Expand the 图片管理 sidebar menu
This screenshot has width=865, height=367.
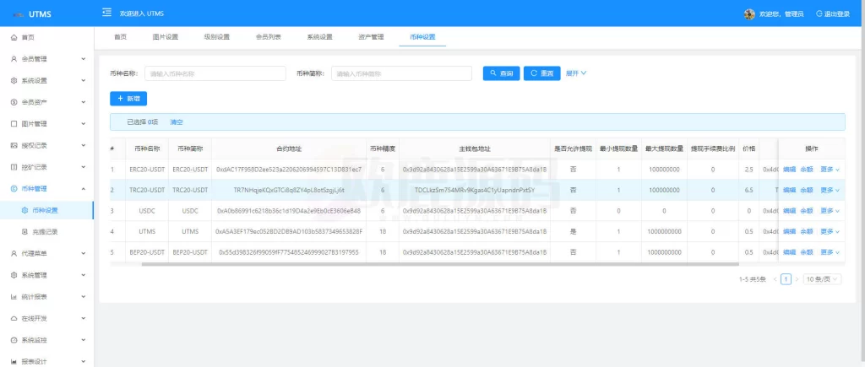pyautogui.click(x=84, y=124)
